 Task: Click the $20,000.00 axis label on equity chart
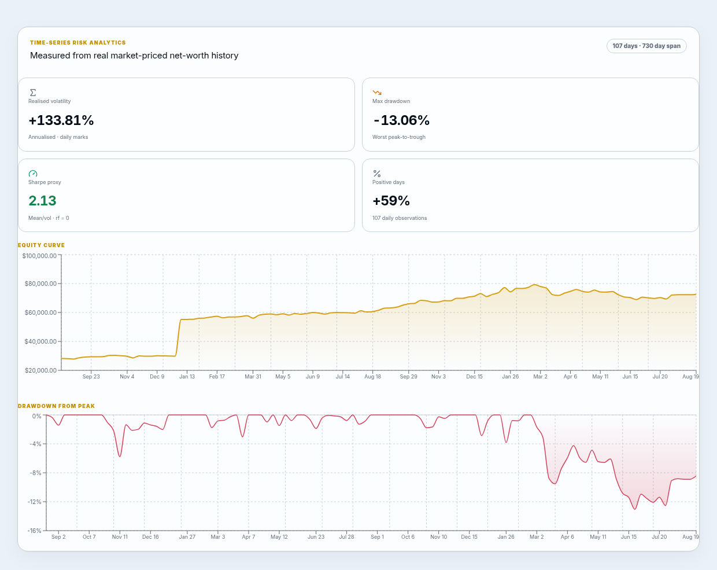point(40,370)
